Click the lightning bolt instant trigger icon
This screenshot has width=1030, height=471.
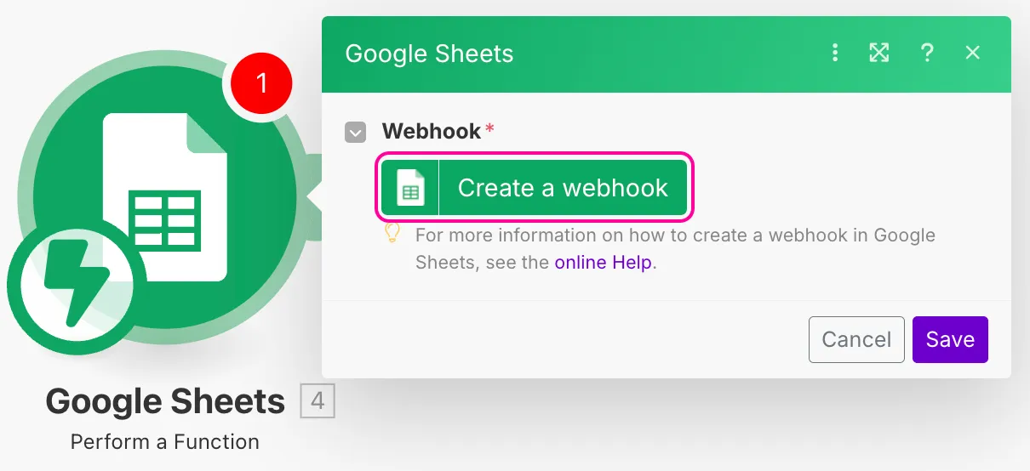pos(77,287)
